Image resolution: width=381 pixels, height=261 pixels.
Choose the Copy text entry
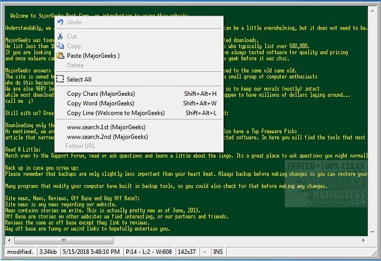[74, 46]
